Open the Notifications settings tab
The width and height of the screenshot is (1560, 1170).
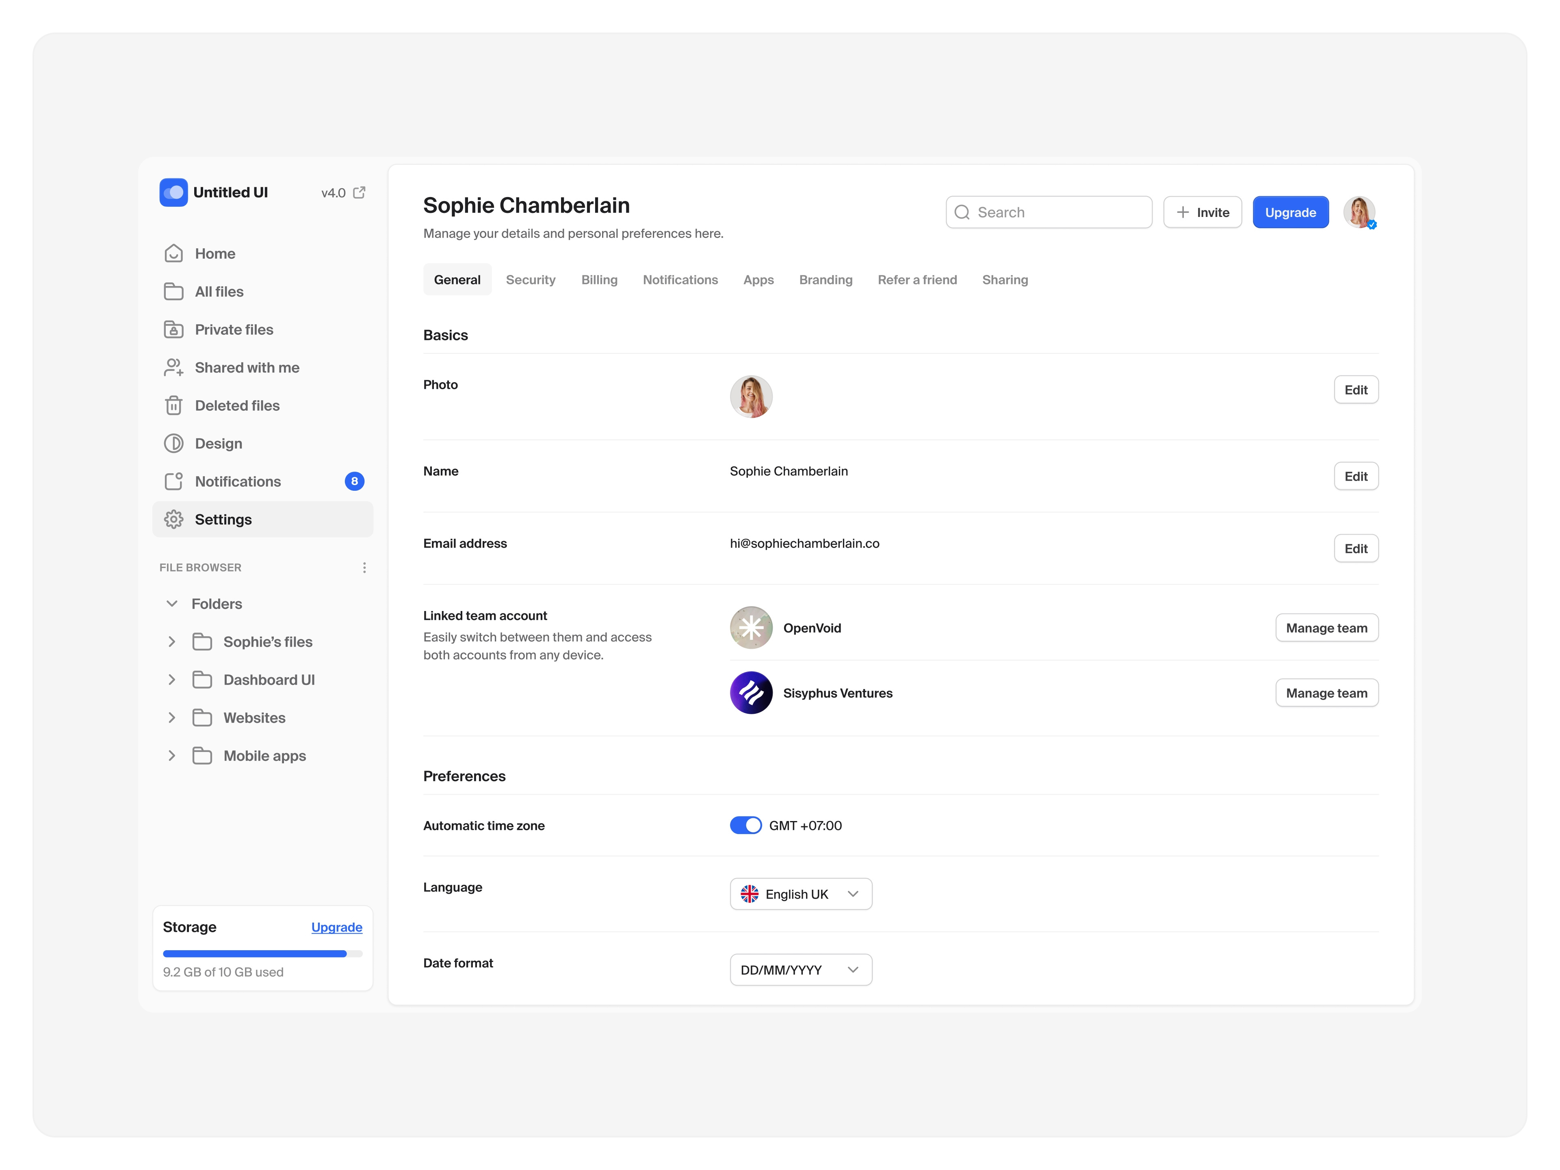point(680,279)
